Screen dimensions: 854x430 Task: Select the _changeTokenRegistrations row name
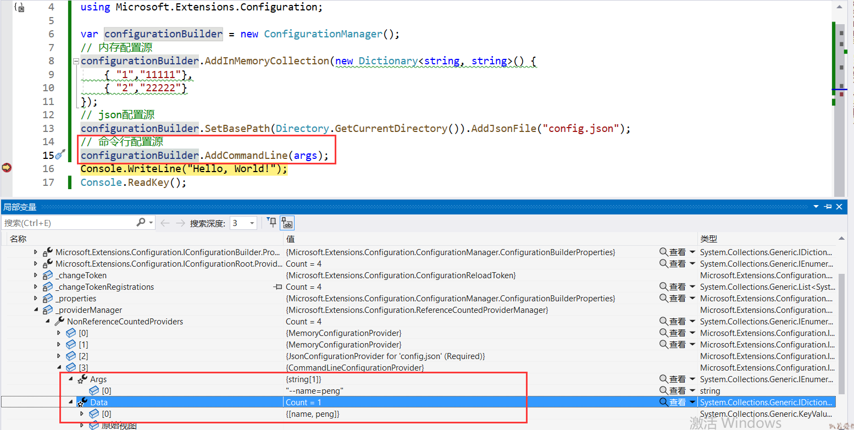105,287
